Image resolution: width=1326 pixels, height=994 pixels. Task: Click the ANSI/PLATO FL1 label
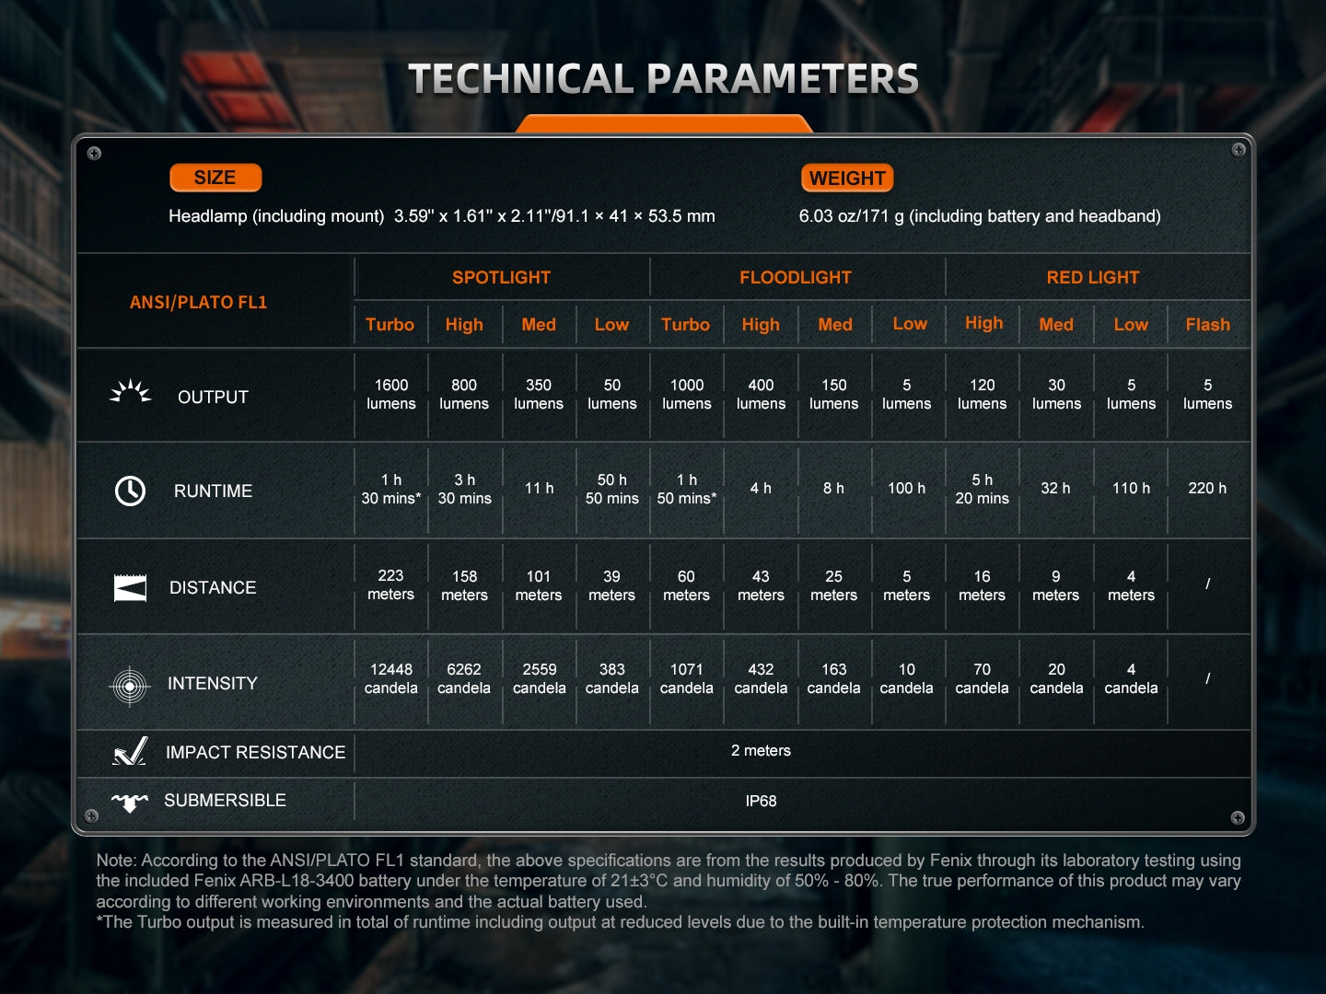point(198,302)
